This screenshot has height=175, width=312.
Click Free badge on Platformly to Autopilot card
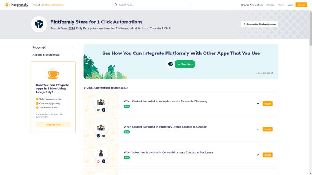coord(127,132)
